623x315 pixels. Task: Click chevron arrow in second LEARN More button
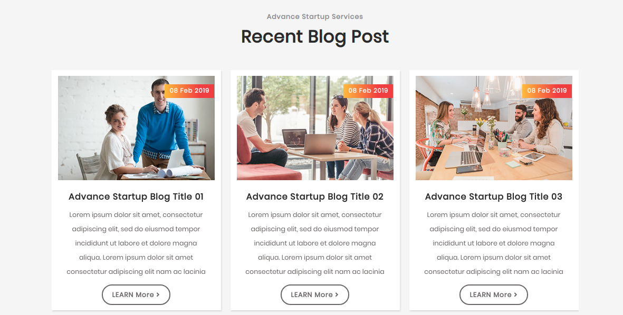[337, 295]
